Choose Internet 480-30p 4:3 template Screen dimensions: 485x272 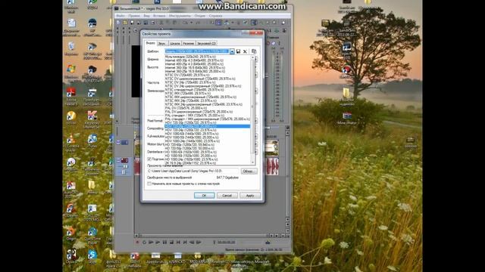point(207,60)
